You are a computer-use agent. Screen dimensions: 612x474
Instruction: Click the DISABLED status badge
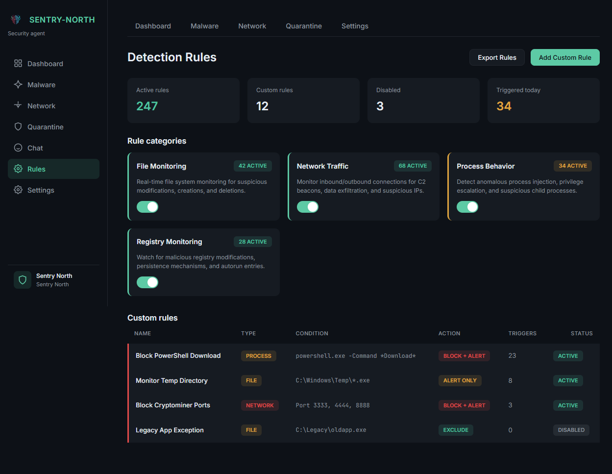click(x=571, y=430)
